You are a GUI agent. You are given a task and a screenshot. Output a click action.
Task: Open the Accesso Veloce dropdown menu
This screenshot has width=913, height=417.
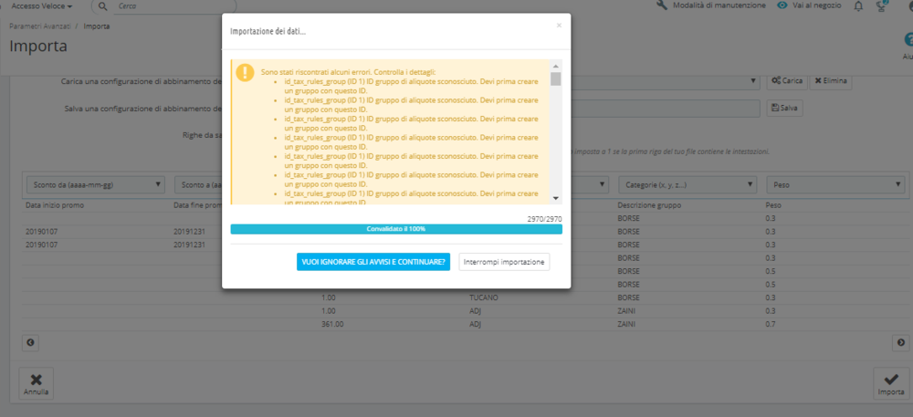42,5
